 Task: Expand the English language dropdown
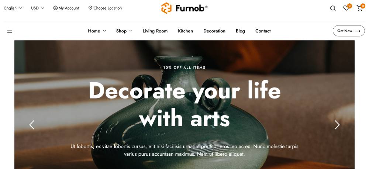pos(13,8)
